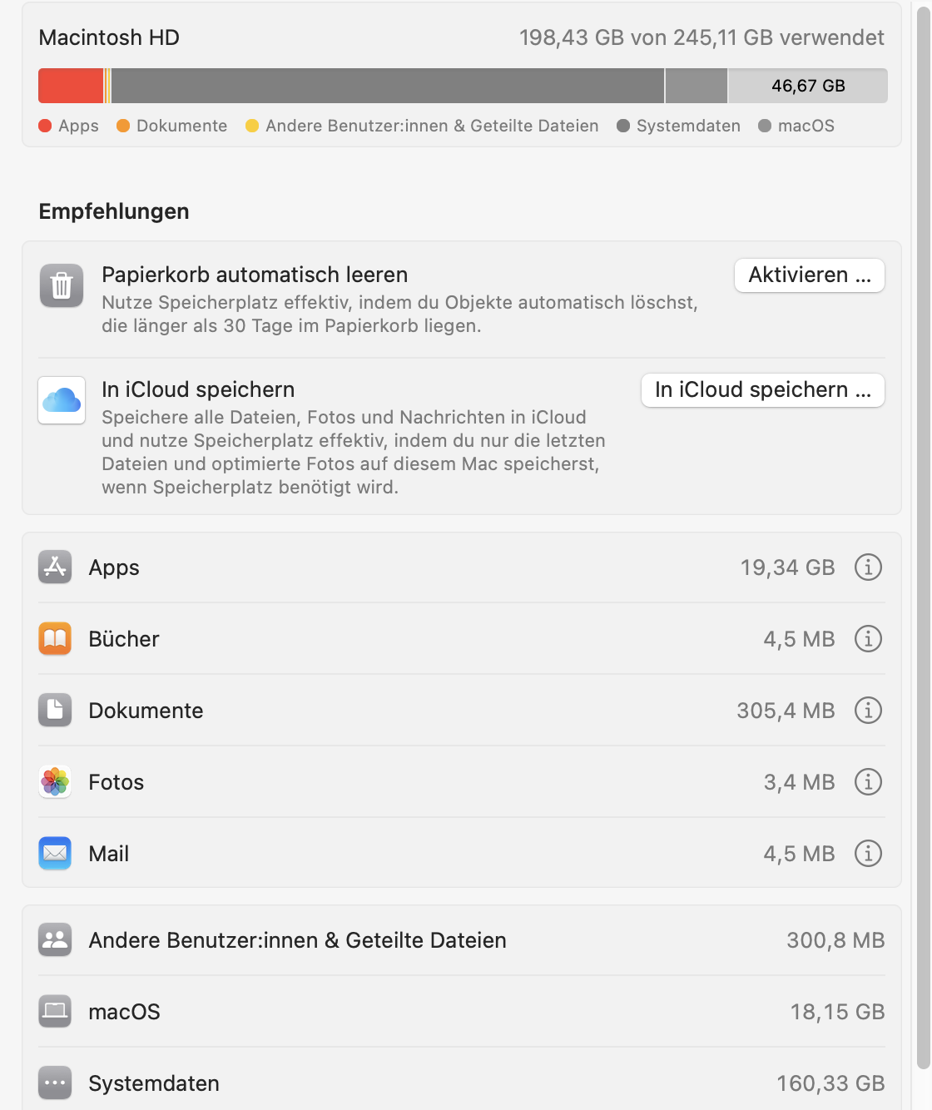Click dark gray Systemdaten segment in storage bar
Viewport: 932px width, 1110px height.
(x=388, y=86)
